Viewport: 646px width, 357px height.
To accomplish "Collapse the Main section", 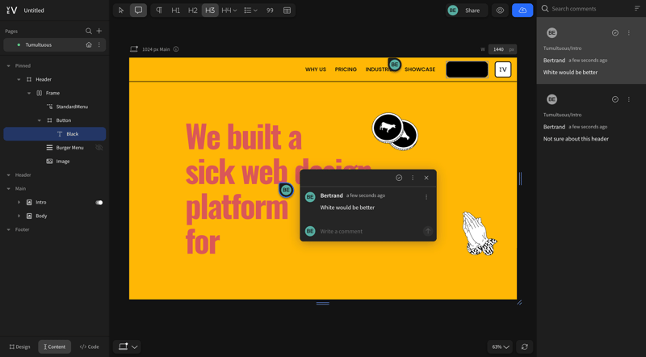I will (x=9, y=189).
